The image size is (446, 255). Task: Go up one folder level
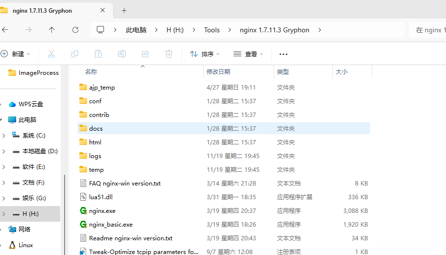click(51, 30)
